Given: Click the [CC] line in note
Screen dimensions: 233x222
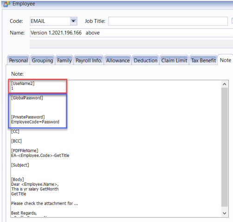Looking at the screenshot, I should click(15, 131).
